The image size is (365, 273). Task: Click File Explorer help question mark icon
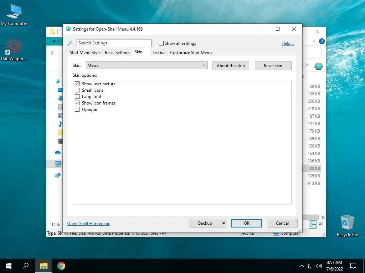click(322, 41)
